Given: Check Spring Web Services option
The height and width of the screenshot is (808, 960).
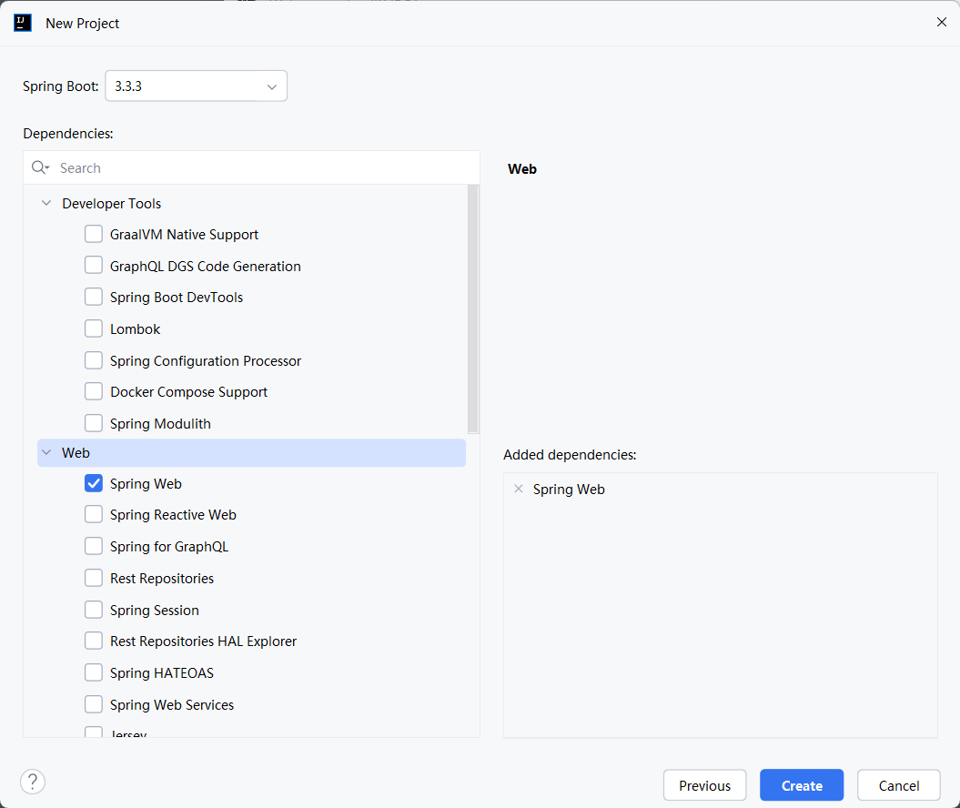Looking at the screenshot, I should (x=94, y=704).
